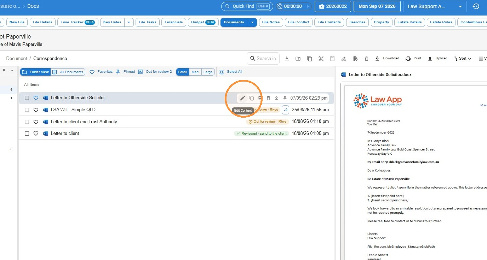Switch to All Documents view
487x260 pixels.
pyautogui.click(x=68, y=72)
